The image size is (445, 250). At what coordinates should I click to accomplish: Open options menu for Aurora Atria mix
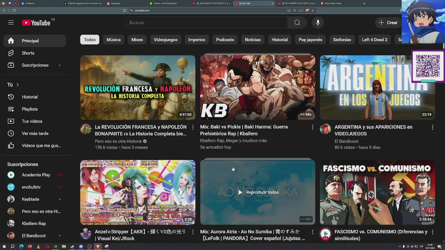[313, 232]
